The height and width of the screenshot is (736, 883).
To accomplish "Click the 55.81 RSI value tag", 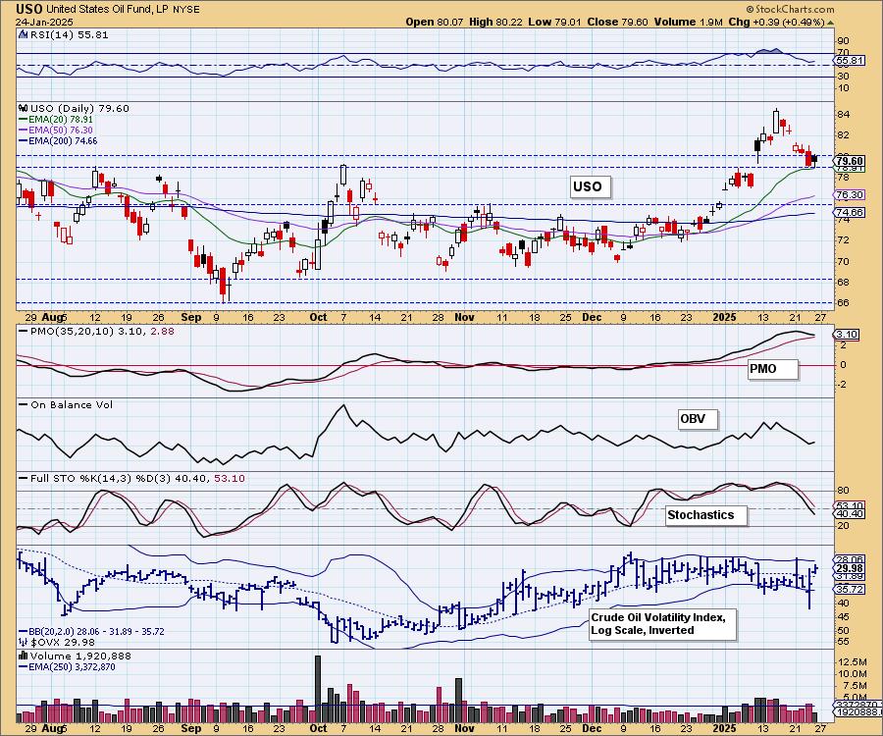I will (851, 60).
